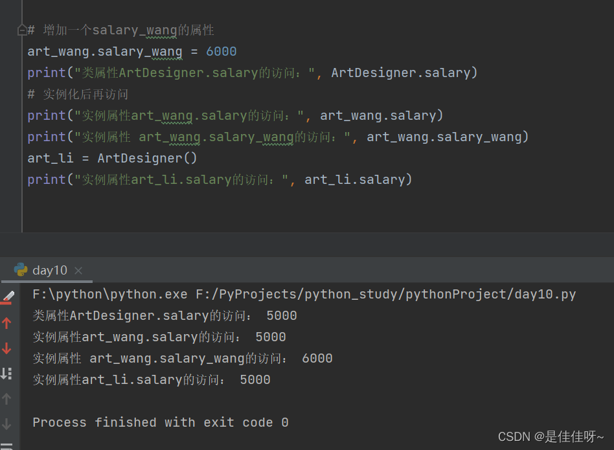Click the F:/PyProjects day10.py path in console
The image size is (614, 450).
(x=386, y=294)
